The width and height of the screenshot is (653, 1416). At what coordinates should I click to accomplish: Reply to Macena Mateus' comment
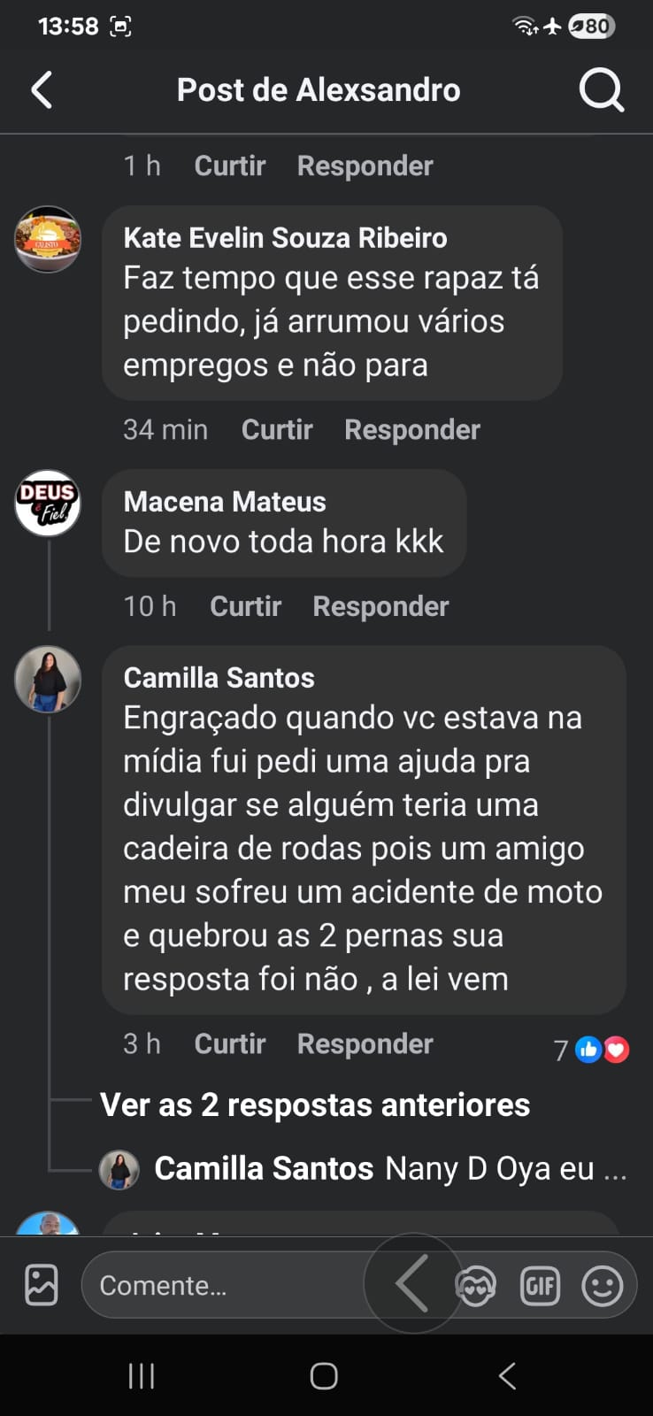pyautogui.click(x=380, y=606)
